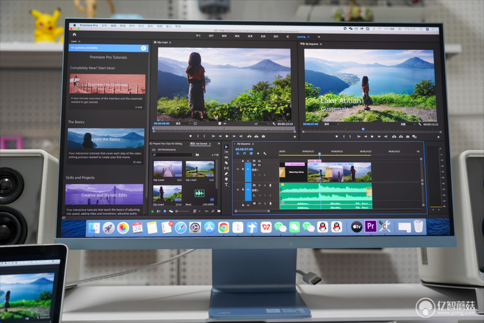
Task: Solo audio track A1
Action: point(264,185)
